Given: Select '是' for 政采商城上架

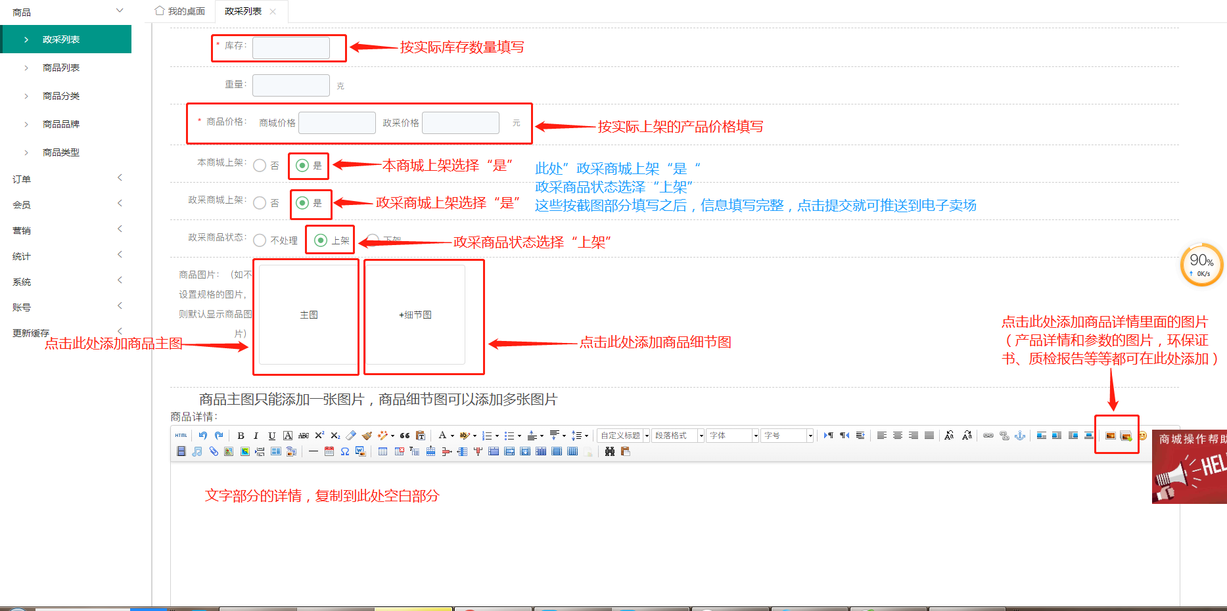Looking at the screenshot, I should pos(303,203).
